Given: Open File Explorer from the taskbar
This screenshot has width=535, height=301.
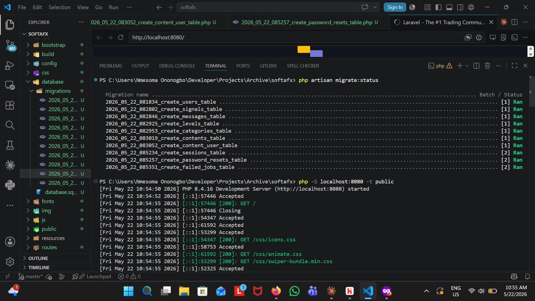Looking at the screenshot, I should [x=184, y=291].
